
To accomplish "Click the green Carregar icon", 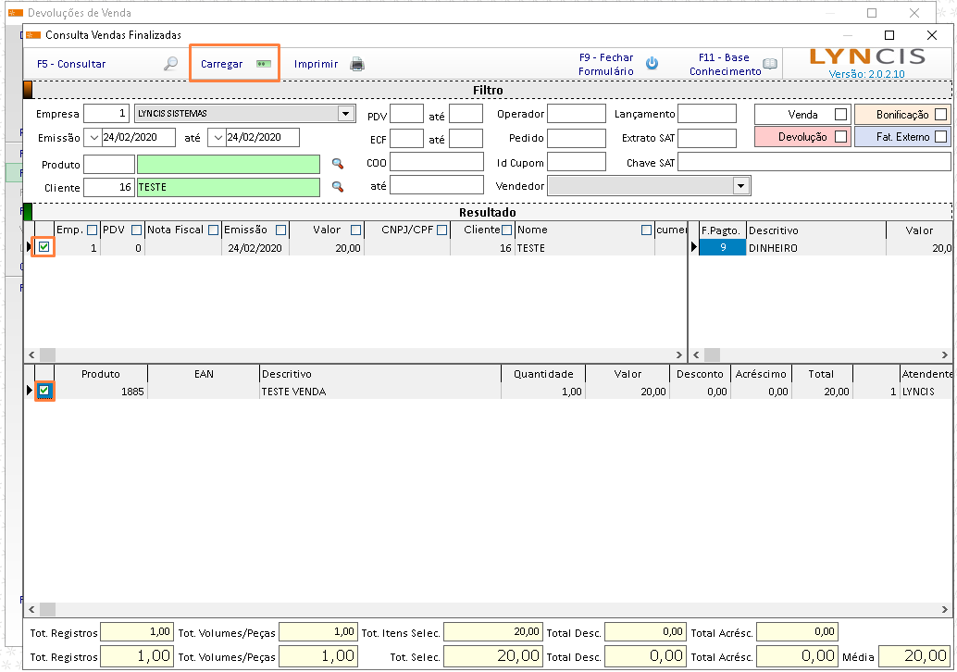I will [x=264, y=65].
